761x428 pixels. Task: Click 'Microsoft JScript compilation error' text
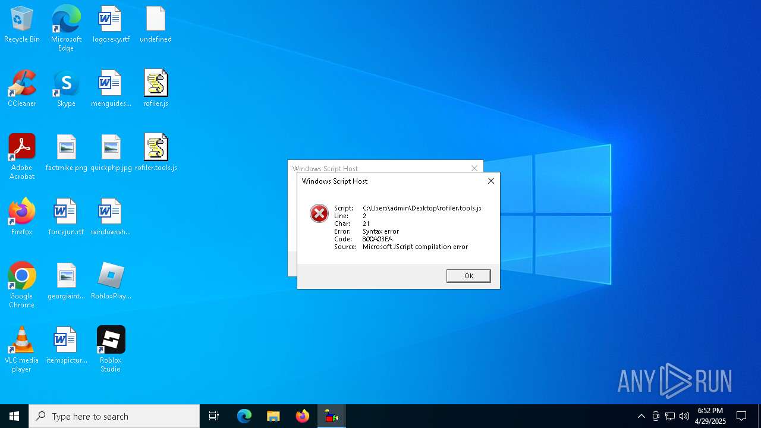(x=415, y=247)
